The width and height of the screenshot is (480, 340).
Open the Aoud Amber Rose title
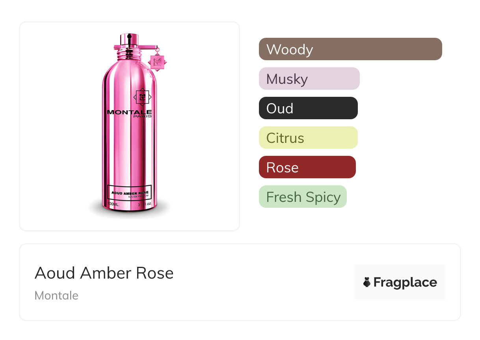click(104, 273)
